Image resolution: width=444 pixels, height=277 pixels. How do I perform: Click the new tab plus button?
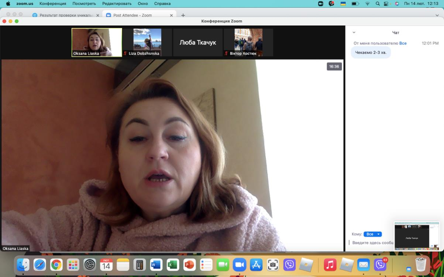tap(183, 15)
